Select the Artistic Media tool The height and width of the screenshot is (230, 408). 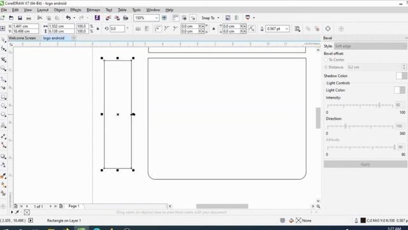(3, 88)
